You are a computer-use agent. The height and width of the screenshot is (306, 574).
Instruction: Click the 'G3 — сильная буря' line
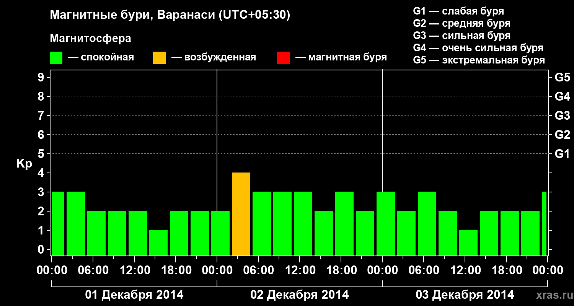461,36
